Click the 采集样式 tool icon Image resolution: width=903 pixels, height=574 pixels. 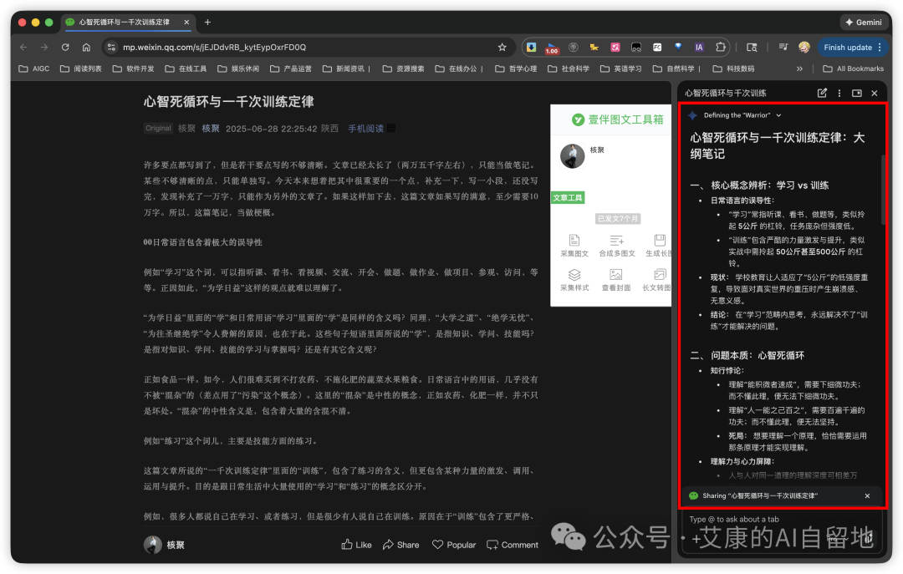click(574, 280)
